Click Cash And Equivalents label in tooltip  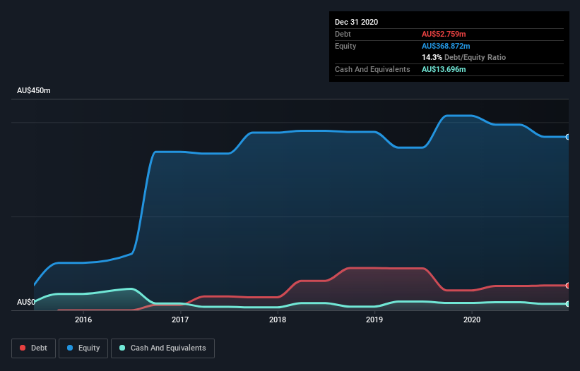(372, 69)
